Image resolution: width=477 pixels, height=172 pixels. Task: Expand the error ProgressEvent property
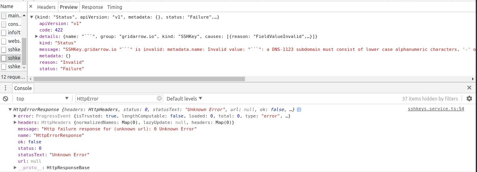15,116
